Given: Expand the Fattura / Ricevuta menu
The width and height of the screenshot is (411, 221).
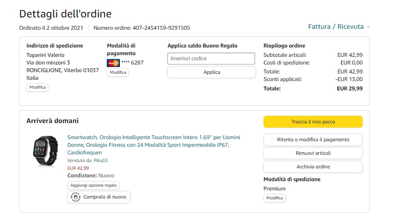Looking at the screenshot, I should pyautogui.click(x=336, y=27).
